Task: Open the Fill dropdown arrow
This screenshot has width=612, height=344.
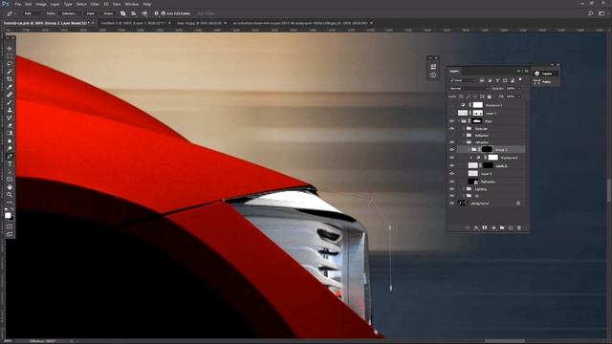Action: 518,97
